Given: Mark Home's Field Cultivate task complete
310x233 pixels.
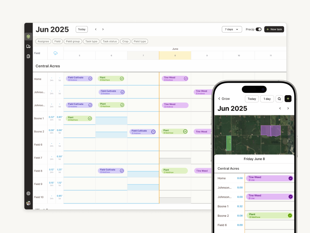Looking at the screenshot, I should coord(90,78).
